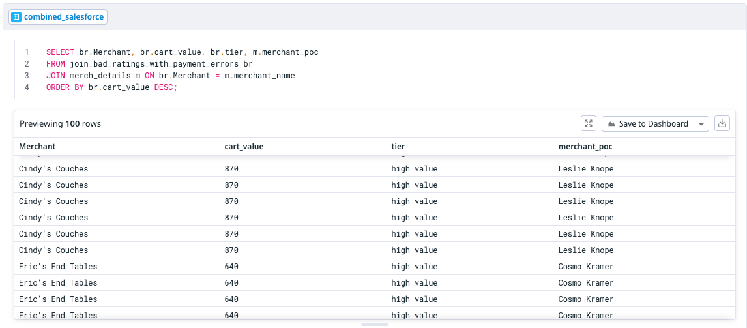Screen dimensions: 747x328
Task: Download the query results
Action: 722,123
